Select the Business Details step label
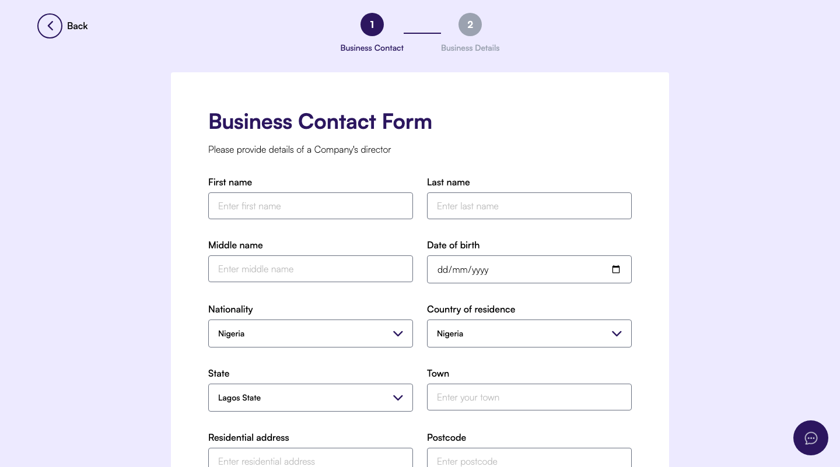The width and height of the screenshot is (840, 467). 470,48
